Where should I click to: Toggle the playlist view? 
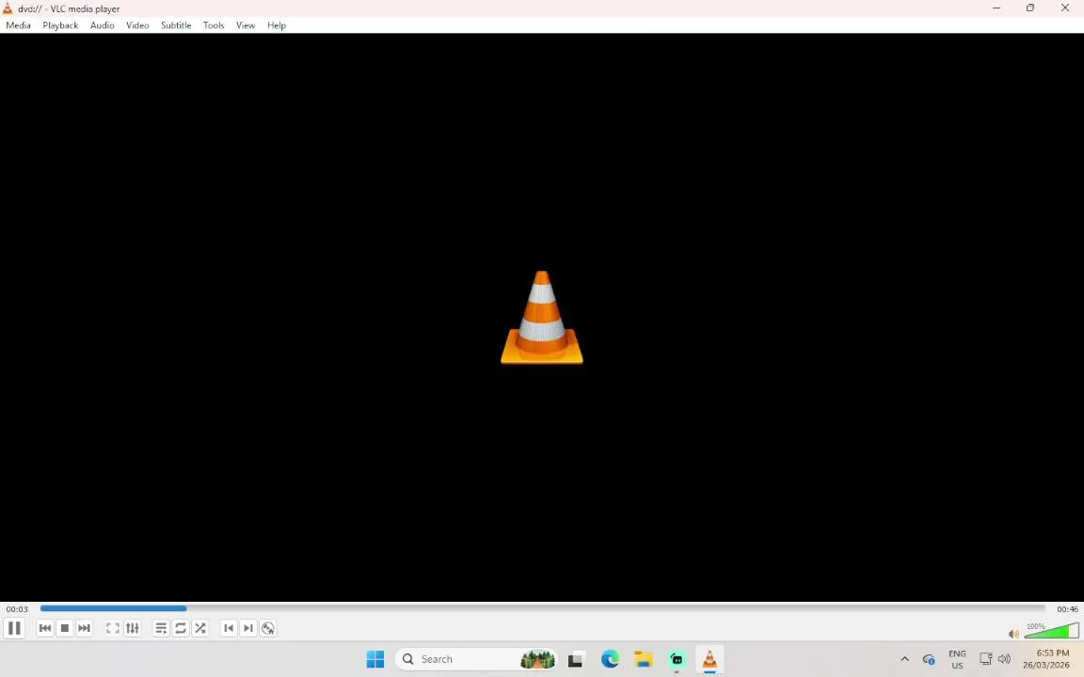tap(161, 628)
